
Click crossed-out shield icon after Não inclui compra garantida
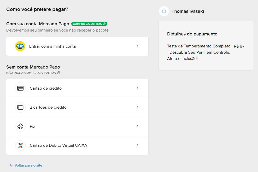(x=58, y=73)
